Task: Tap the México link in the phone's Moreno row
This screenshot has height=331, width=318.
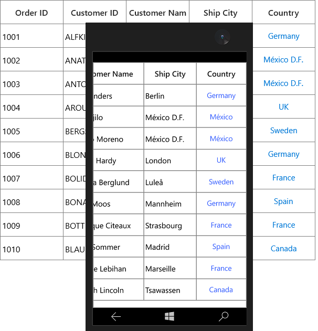Action: pyautogui.click(x=221, y=138)
